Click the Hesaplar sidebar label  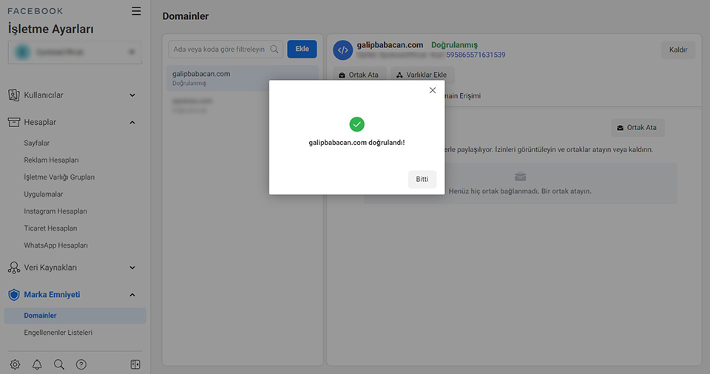[40, 122]
